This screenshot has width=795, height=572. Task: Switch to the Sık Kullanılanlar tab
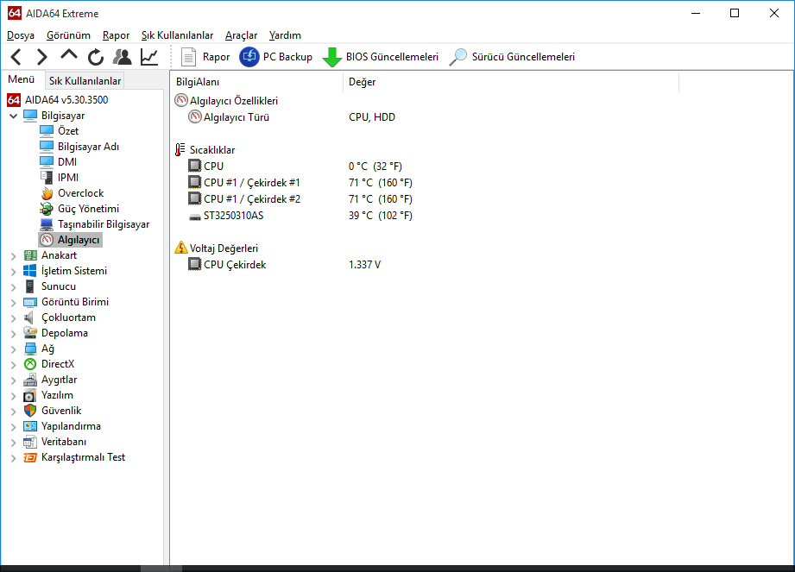pyautogui.click(x=85, y=81)
